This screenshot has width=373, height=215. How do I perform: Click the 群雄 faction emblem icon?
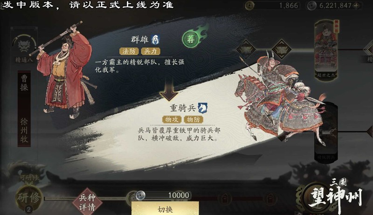click(156, 40)
